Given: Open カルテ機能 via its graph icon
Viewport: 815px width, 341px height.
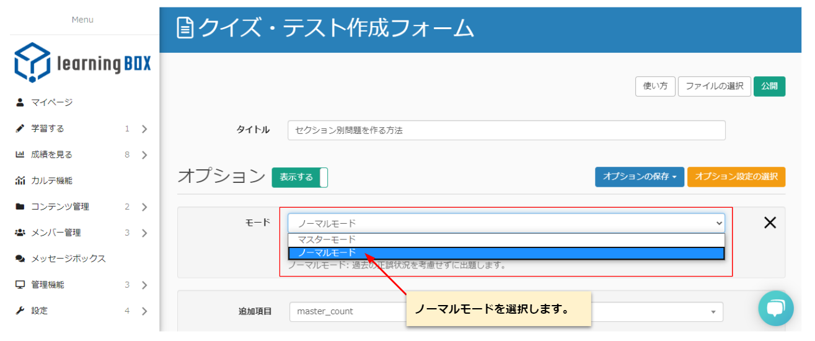Looking at the screenshot, I should (20, 180).
